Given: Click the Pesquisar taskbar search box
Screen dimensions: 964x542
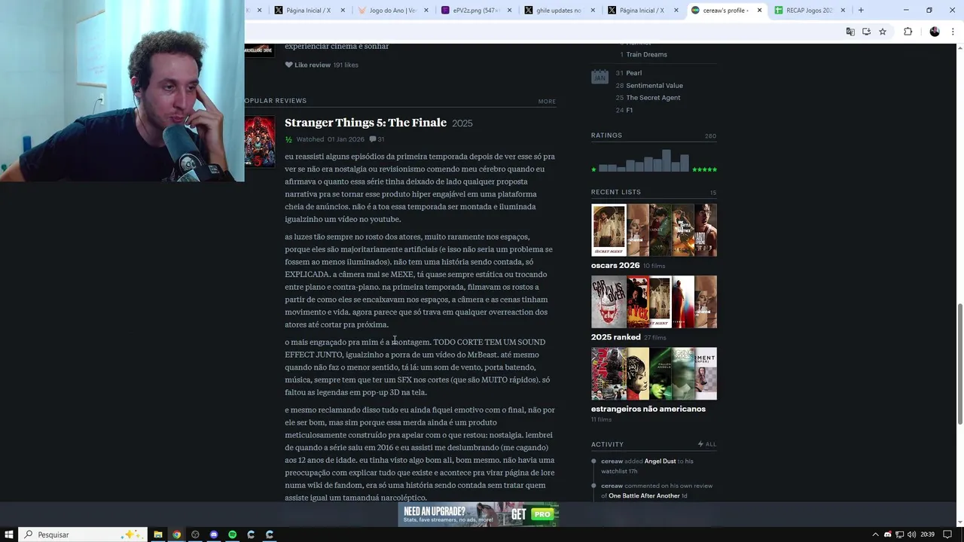Looking at the screenshot, I should coord(83,534).
